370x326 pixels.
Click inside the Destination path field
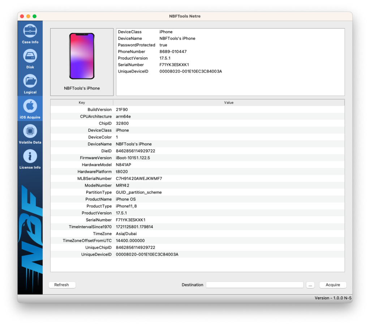point(254,284)
